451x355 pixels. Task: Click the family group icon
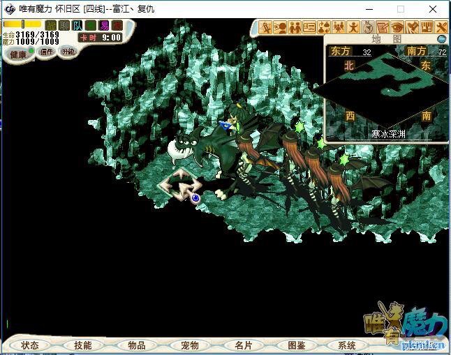click(339, 27)
